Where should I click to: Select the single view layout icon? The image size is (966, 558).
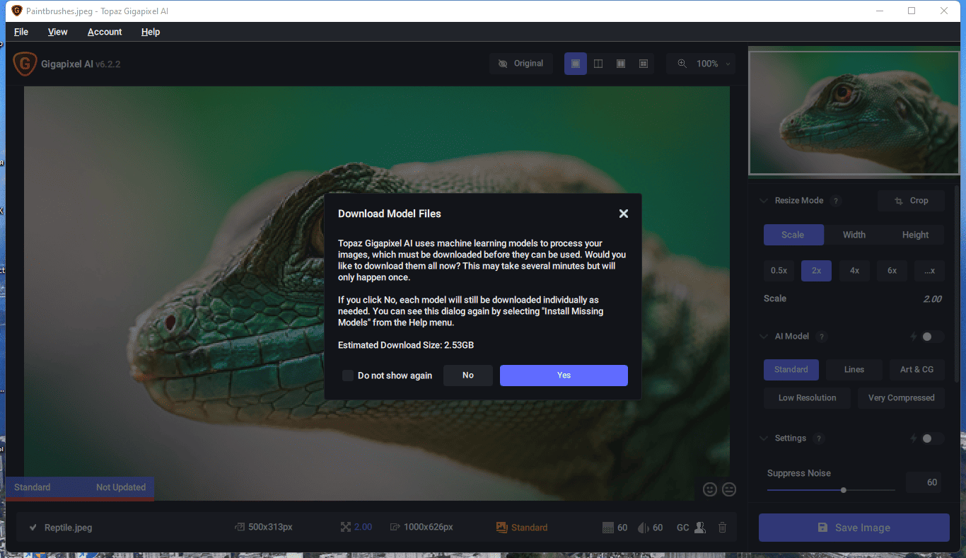coord(576,64)
